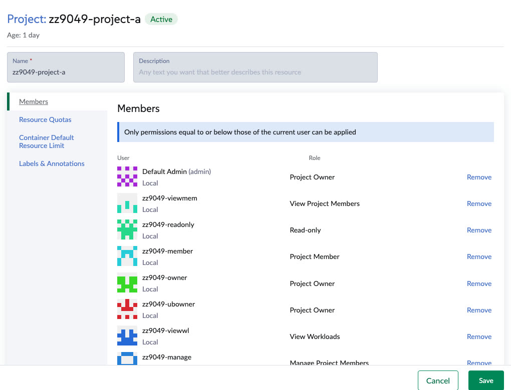This screenshot has height=390, width=511.
Task: Click the permissions info banner
Action: coord(306,132)
